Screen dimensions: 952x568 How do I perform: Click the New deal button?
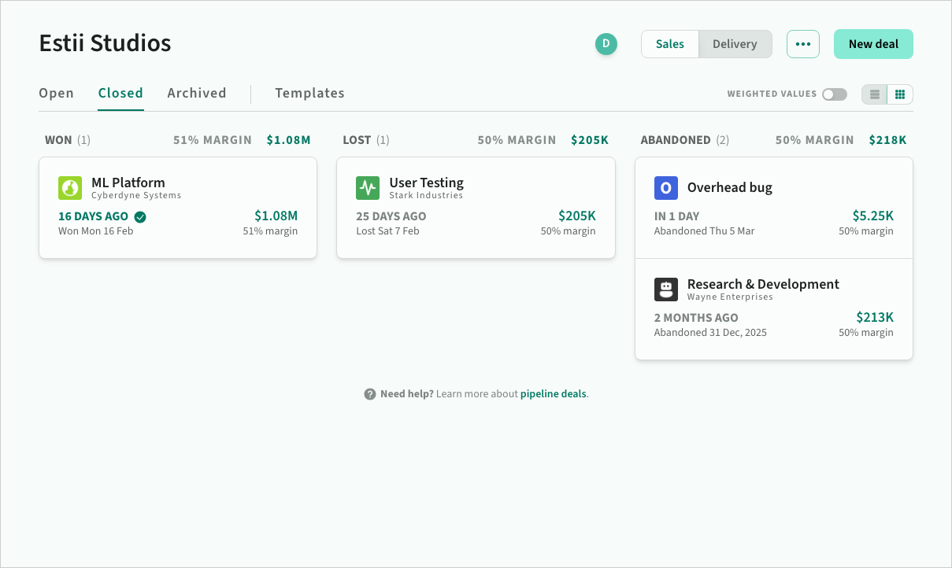tap(873, 44)
